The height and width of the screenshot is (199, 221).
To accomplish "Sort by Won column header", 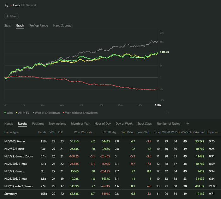I will pos(77,132).
